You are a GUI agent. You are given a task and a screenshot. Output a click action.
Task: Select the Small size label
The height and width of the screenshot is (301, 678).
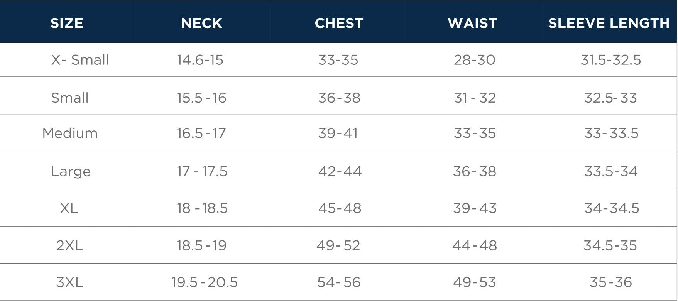[x=70, y=98]
